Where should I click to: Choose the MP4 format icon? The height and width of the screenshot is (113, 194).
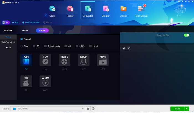click(x=103, y=60)
